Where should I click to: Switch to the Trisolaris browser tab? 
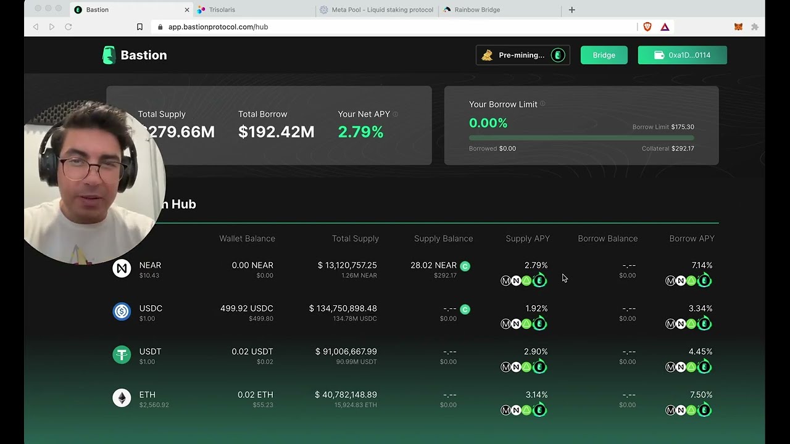pos(255,10)
